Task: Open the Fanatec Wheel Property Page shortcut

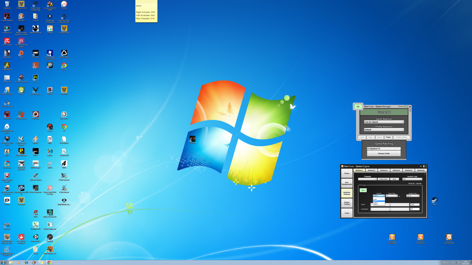Action: point(35,6)
